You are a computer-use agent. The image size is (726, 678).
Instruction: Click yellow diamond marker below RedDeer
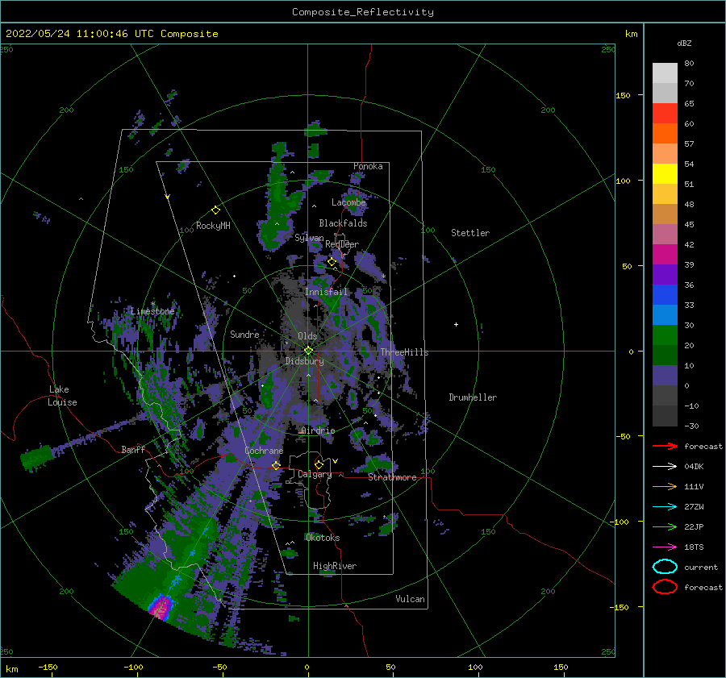tap(332, 262)
